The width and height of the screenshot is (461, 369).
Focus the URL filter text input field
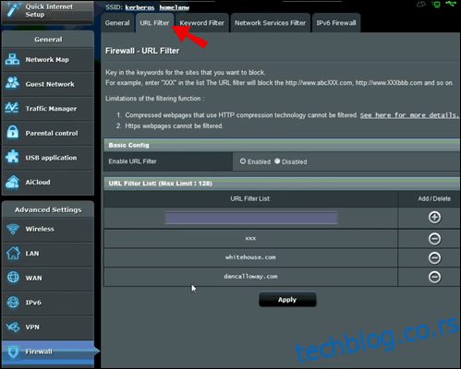tap(251, 218)
